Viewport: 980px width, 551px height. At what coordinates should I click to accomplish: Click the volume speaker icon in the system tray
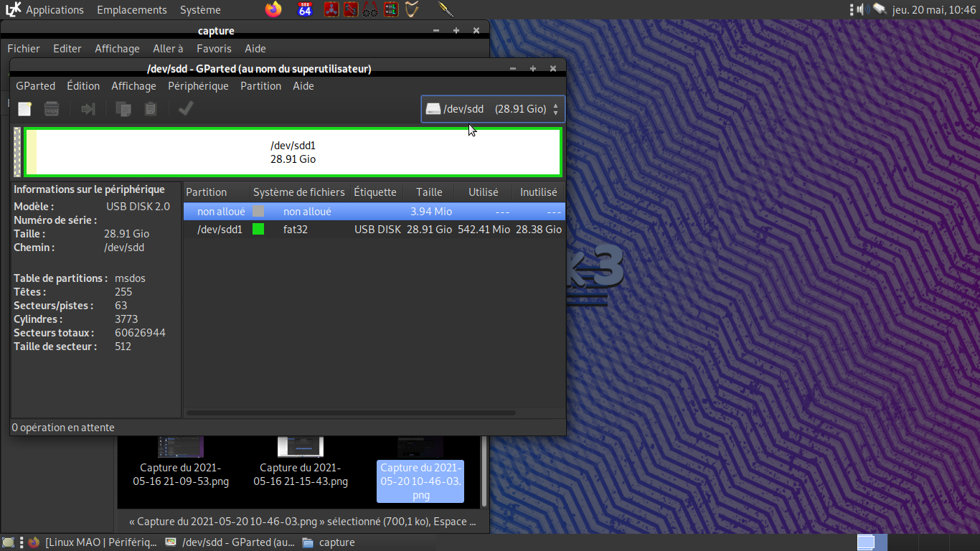click(x=862, y=9)
